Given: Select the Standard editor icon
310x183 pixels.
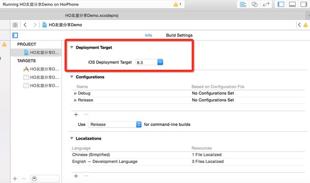Looking at the screenshot, I should 243,4.
